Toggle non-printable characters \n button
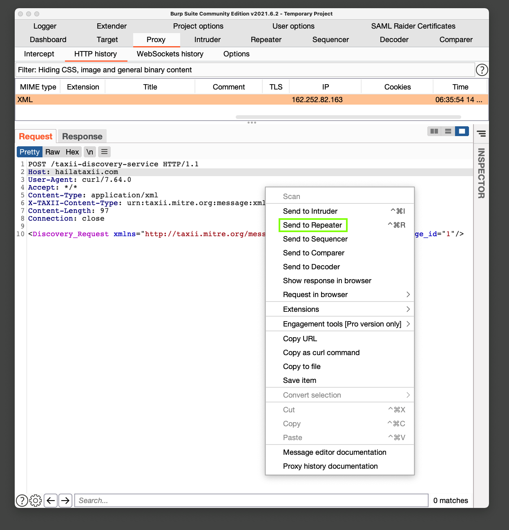Image resolution: width=509 pixels, height=530 pixels. [x=89, y=152]
